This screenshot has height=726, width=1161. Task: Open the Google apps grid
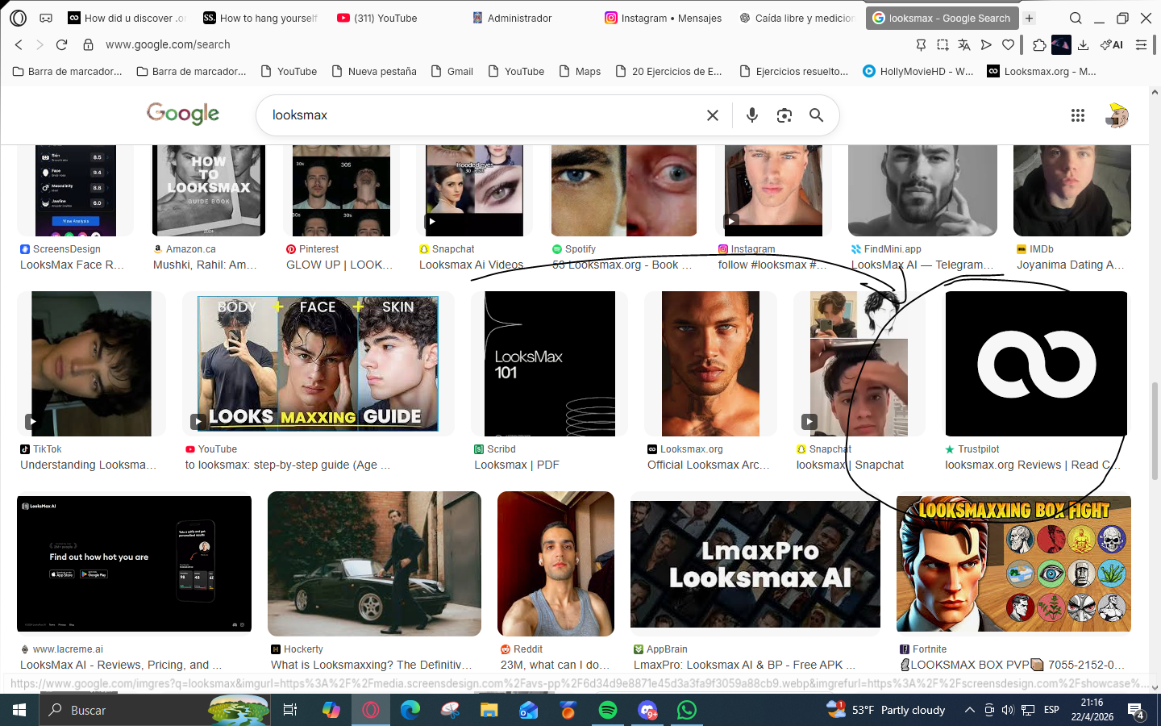tap(1077, 115)
